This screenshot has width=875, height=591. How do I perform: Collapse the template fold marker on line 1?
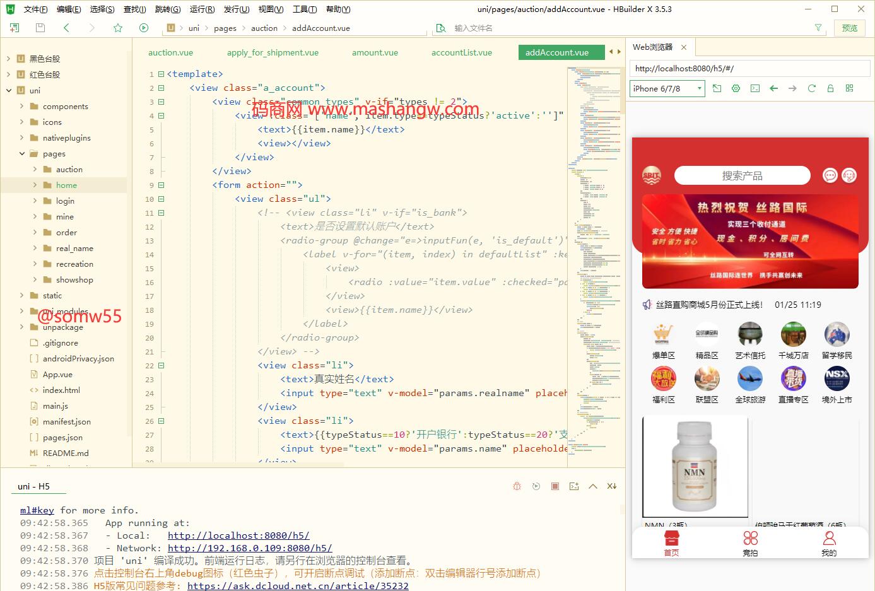pos(161,74)
